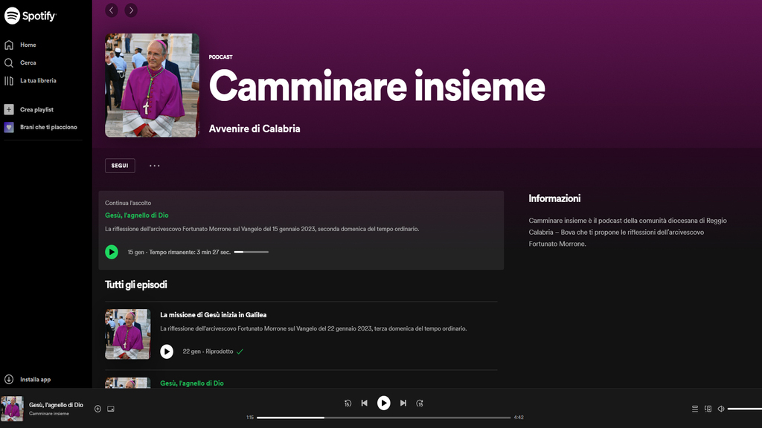
Task: Jump to previous track
Action: pos(364,403)
